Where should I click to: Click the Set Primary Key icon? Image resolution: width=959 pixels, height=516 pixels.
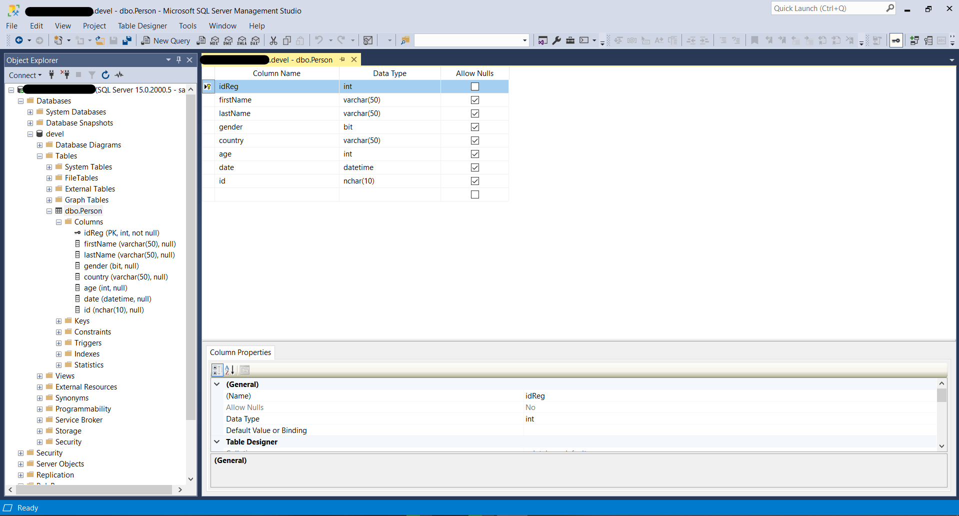tap(895, 40)
